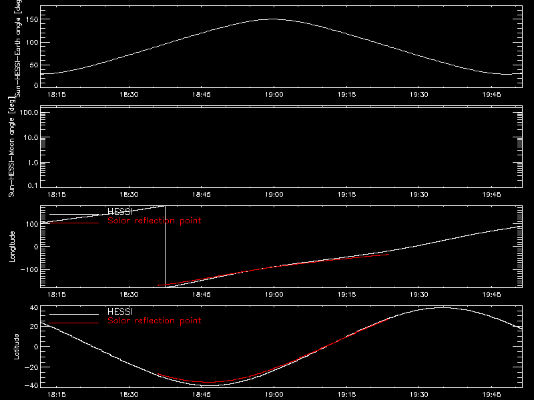The width and height of the screenshot is (534, 400).
Task: Click -100 tick on Longitude axis
Action: (29, 269)
